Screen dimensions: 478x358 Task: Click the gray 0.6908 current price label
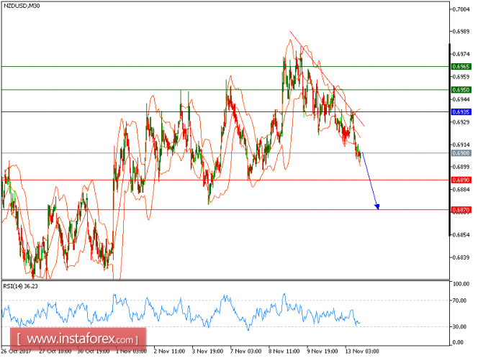pos(461,153)
